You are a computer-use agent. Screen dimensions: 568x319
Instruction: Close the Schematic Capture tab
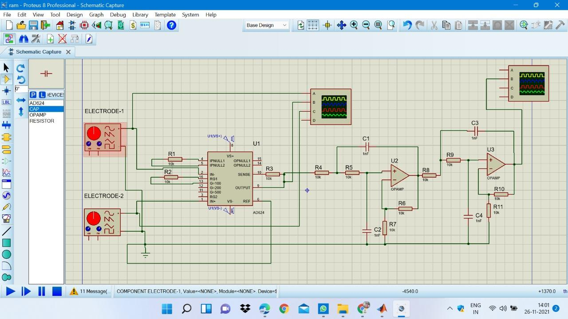[68, 52]
